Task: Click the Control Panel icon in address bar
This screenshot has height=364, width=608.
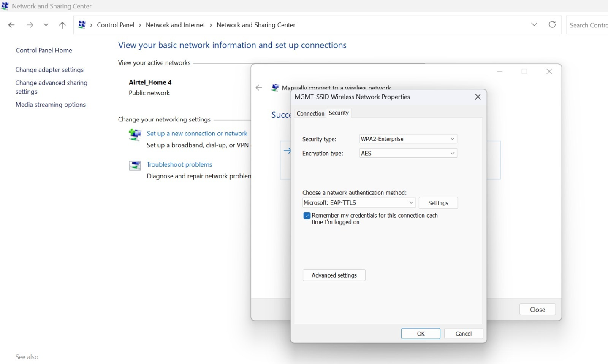Action: [x=82, y=25]
